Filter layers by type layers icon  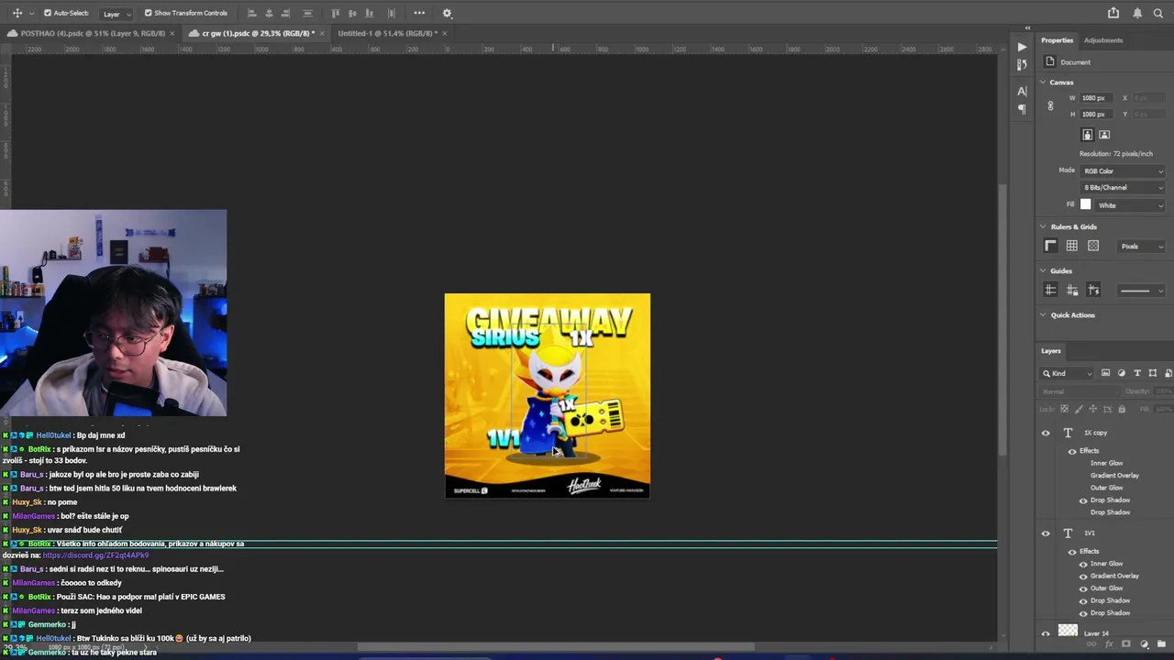point(1137,373)
